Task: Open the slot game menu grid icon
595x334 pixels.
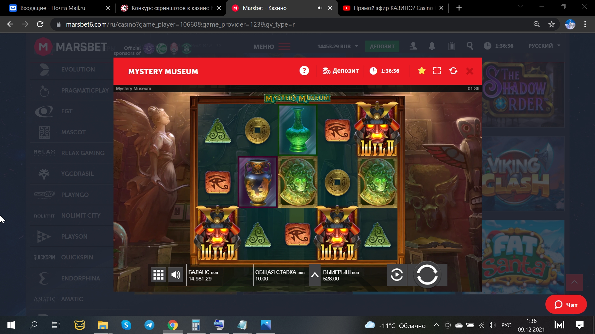Action: click(158, 275)
